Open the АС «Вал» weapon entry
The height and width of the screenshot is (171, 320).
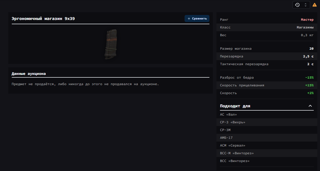(x=228, y=115)
